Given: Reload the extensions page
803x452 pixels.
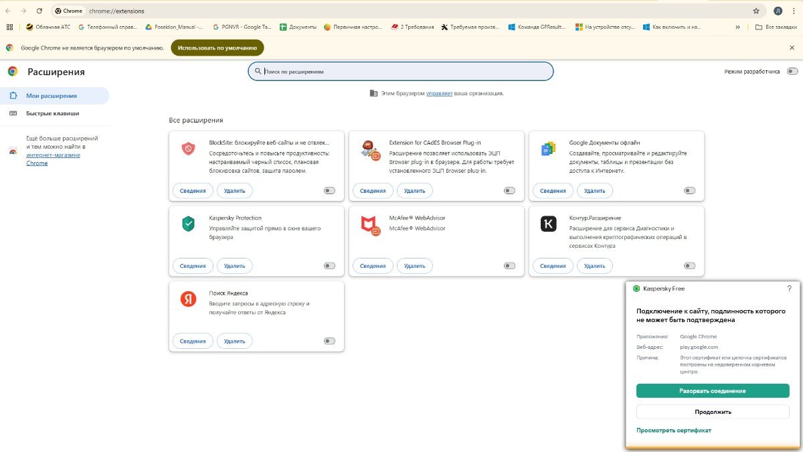Looking at the screenshot, I should (39, 11).
